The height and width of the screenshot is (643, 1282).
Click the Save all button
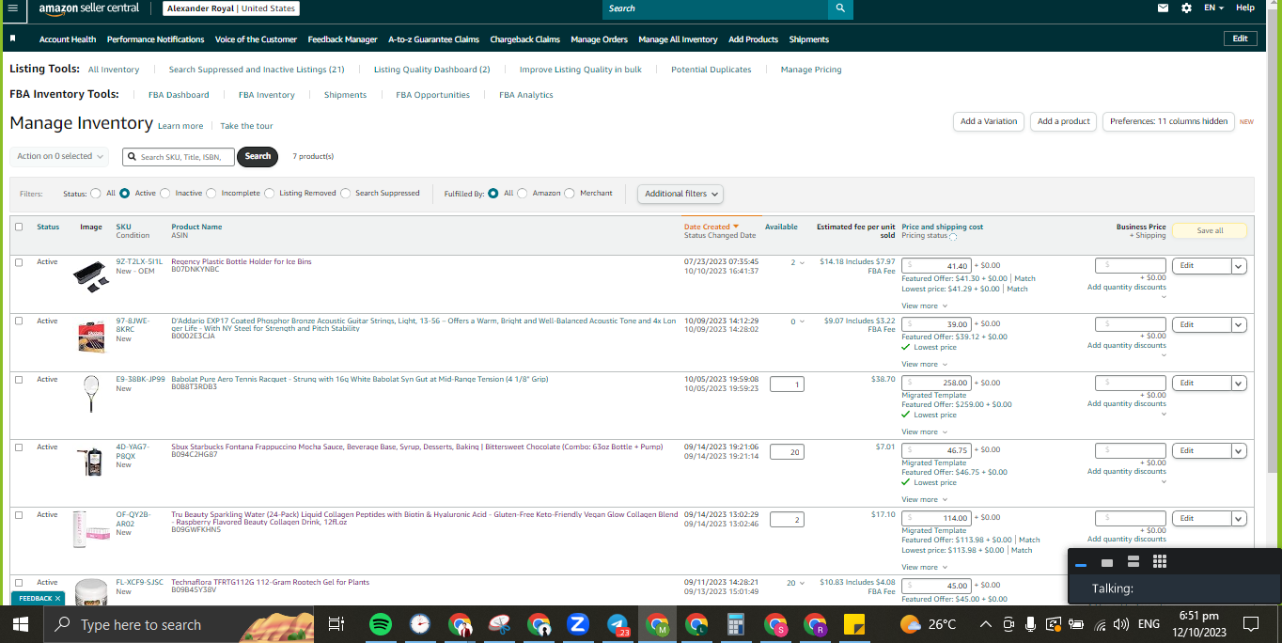1210,230
